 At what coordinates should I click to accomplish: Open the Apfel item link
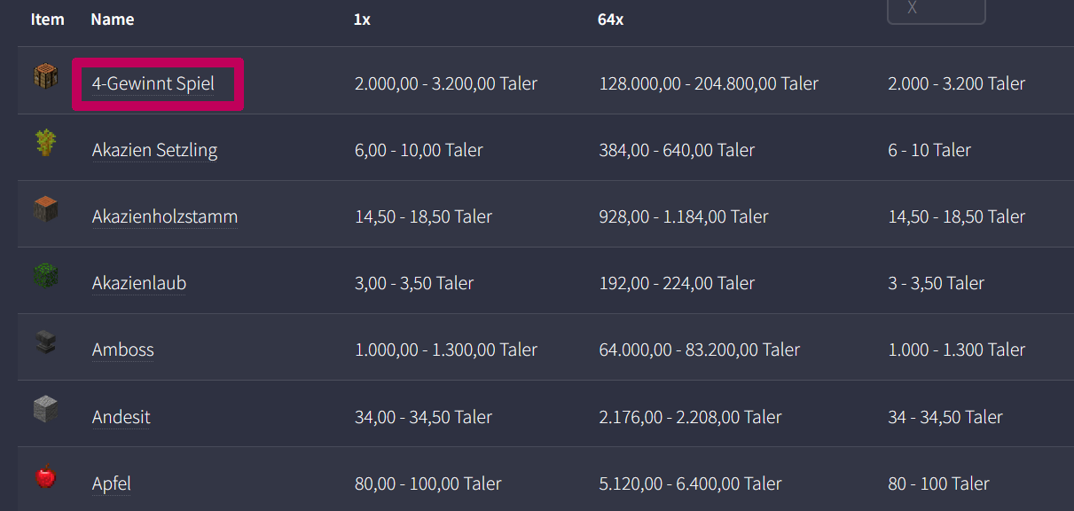[x=112, y=483]
